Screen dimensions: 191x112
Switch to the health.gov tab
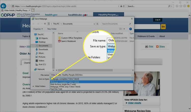[51, 15]
